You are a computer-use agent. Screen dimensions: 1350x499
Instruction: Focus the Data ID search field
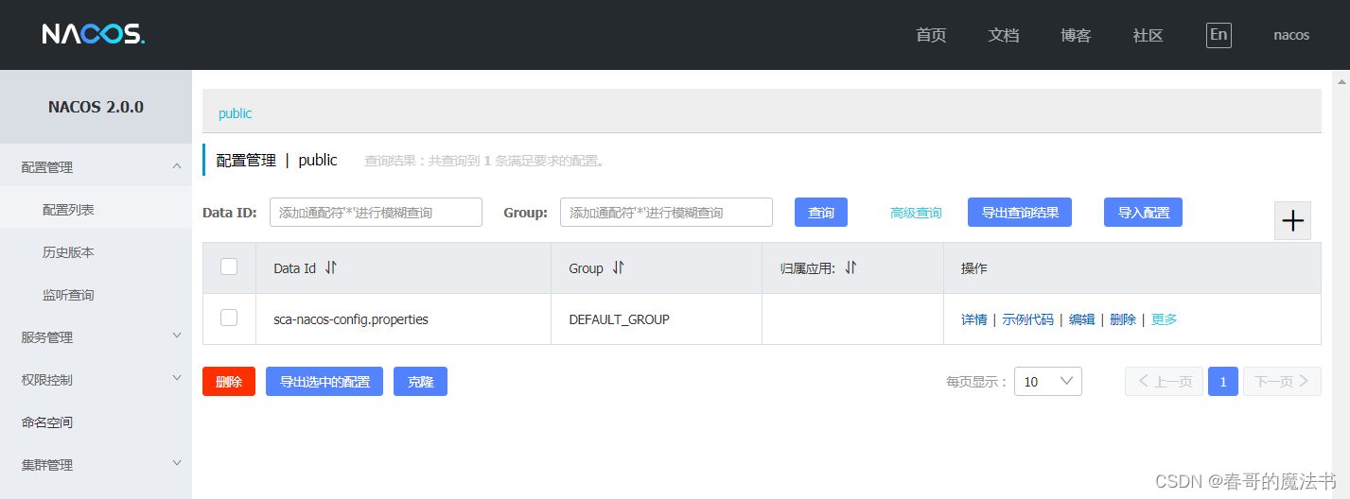(x=376, y=213)
